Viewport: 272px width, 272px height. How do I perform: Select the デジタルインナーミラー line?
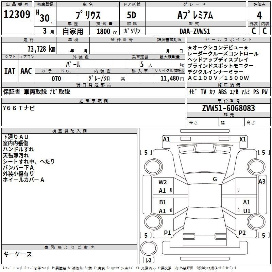click(216, 72)
